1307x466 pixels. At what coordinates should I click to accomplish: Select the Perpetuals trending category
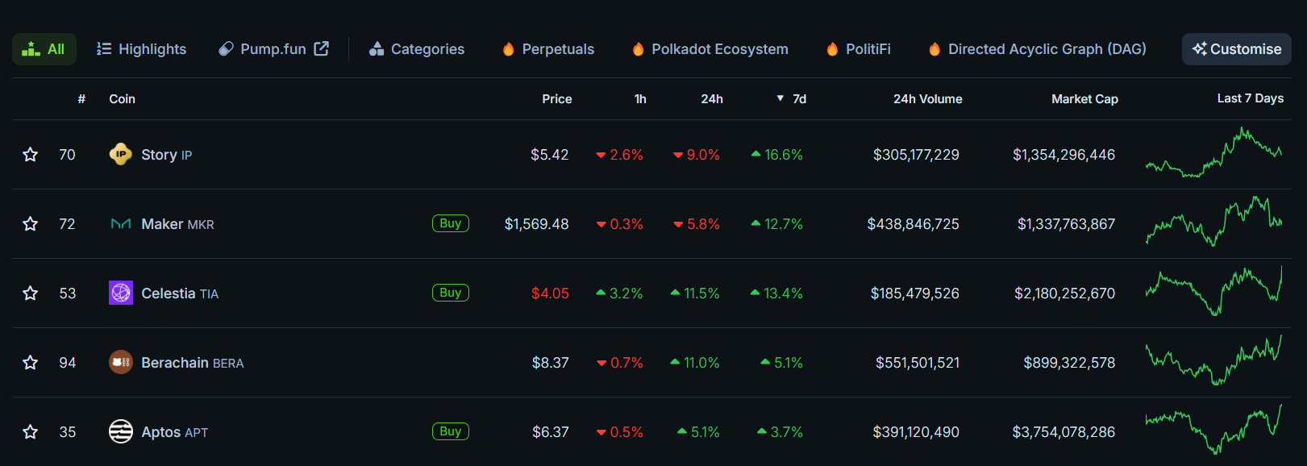548,49
